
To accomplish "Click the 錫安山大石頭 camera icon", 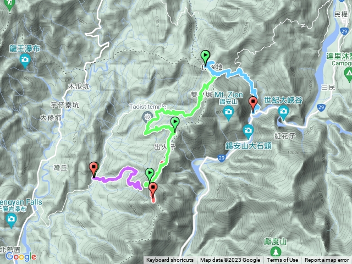I will pyautogui.click(x=248, y=131).
